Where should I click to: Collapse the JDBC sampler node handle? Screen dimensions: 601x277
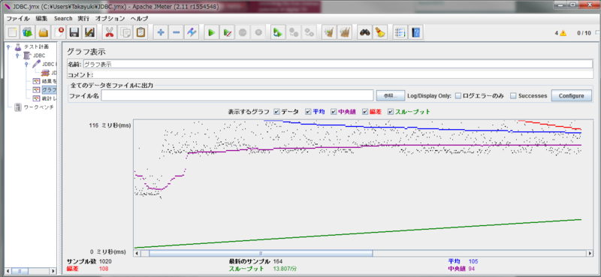click(x=26, y=64)
